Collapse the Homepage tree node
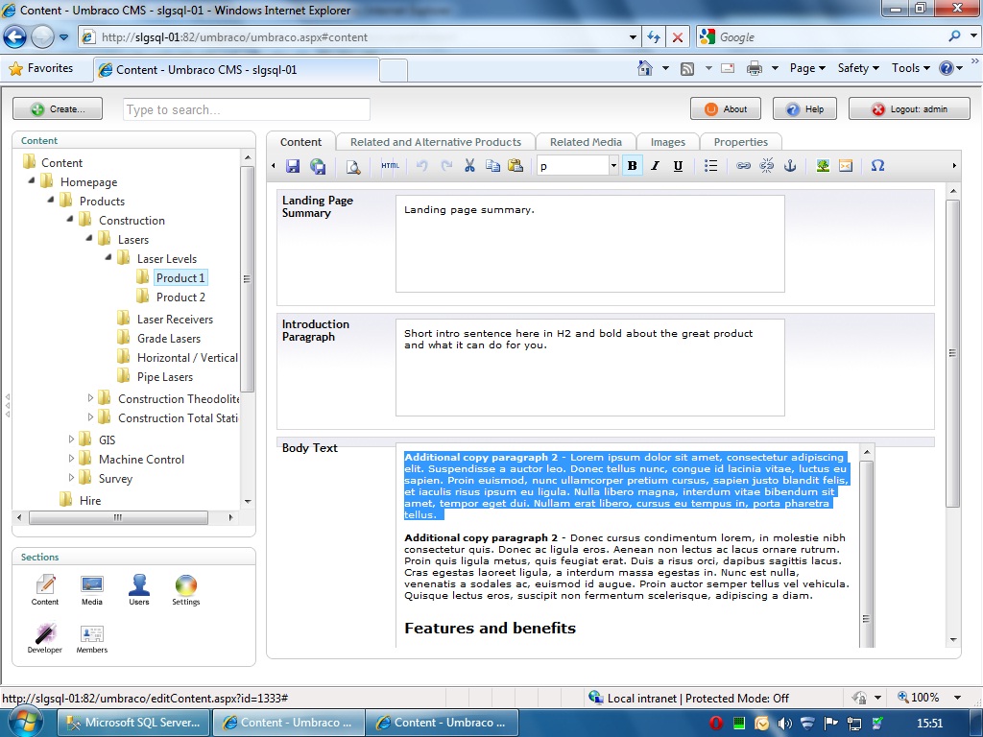Image resolution: width=983 pixels, height=737 pixels. pos(32,180)
